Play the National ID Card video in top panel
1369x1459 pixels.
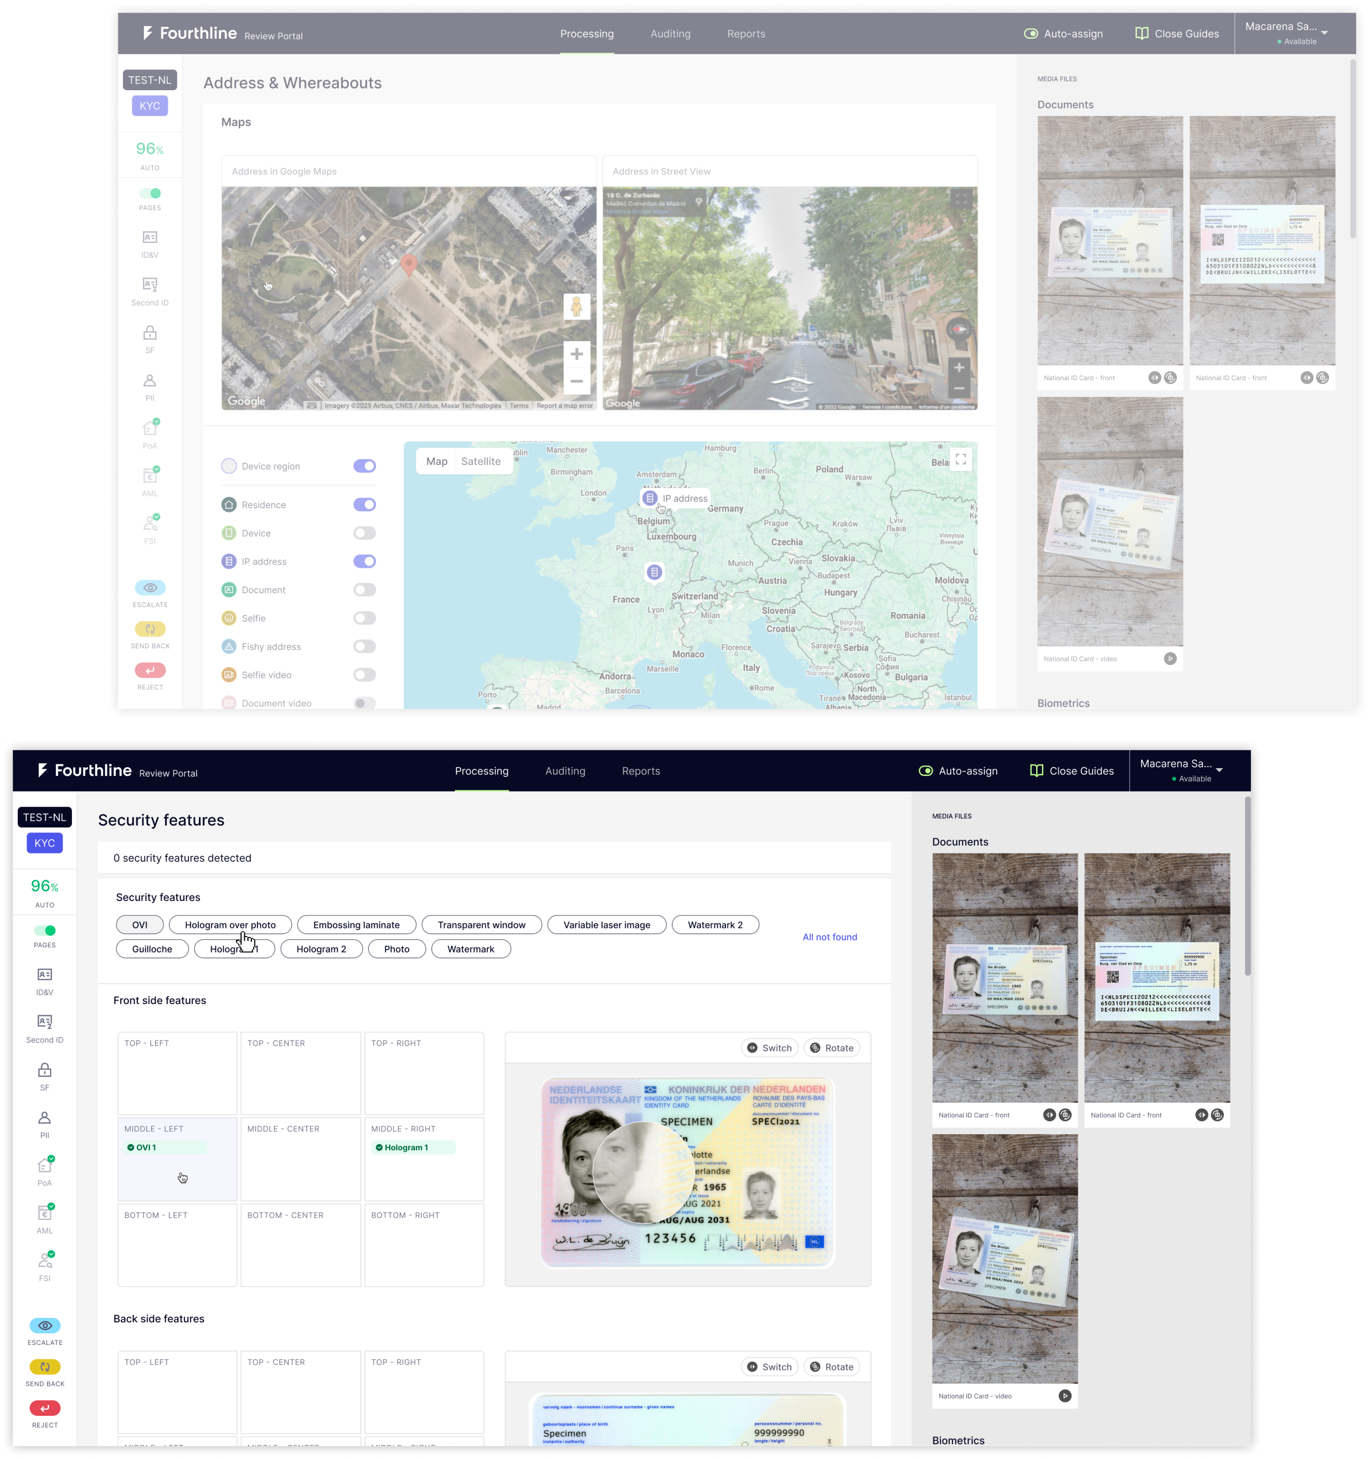pyautogui.click(x=1170, y=659)
